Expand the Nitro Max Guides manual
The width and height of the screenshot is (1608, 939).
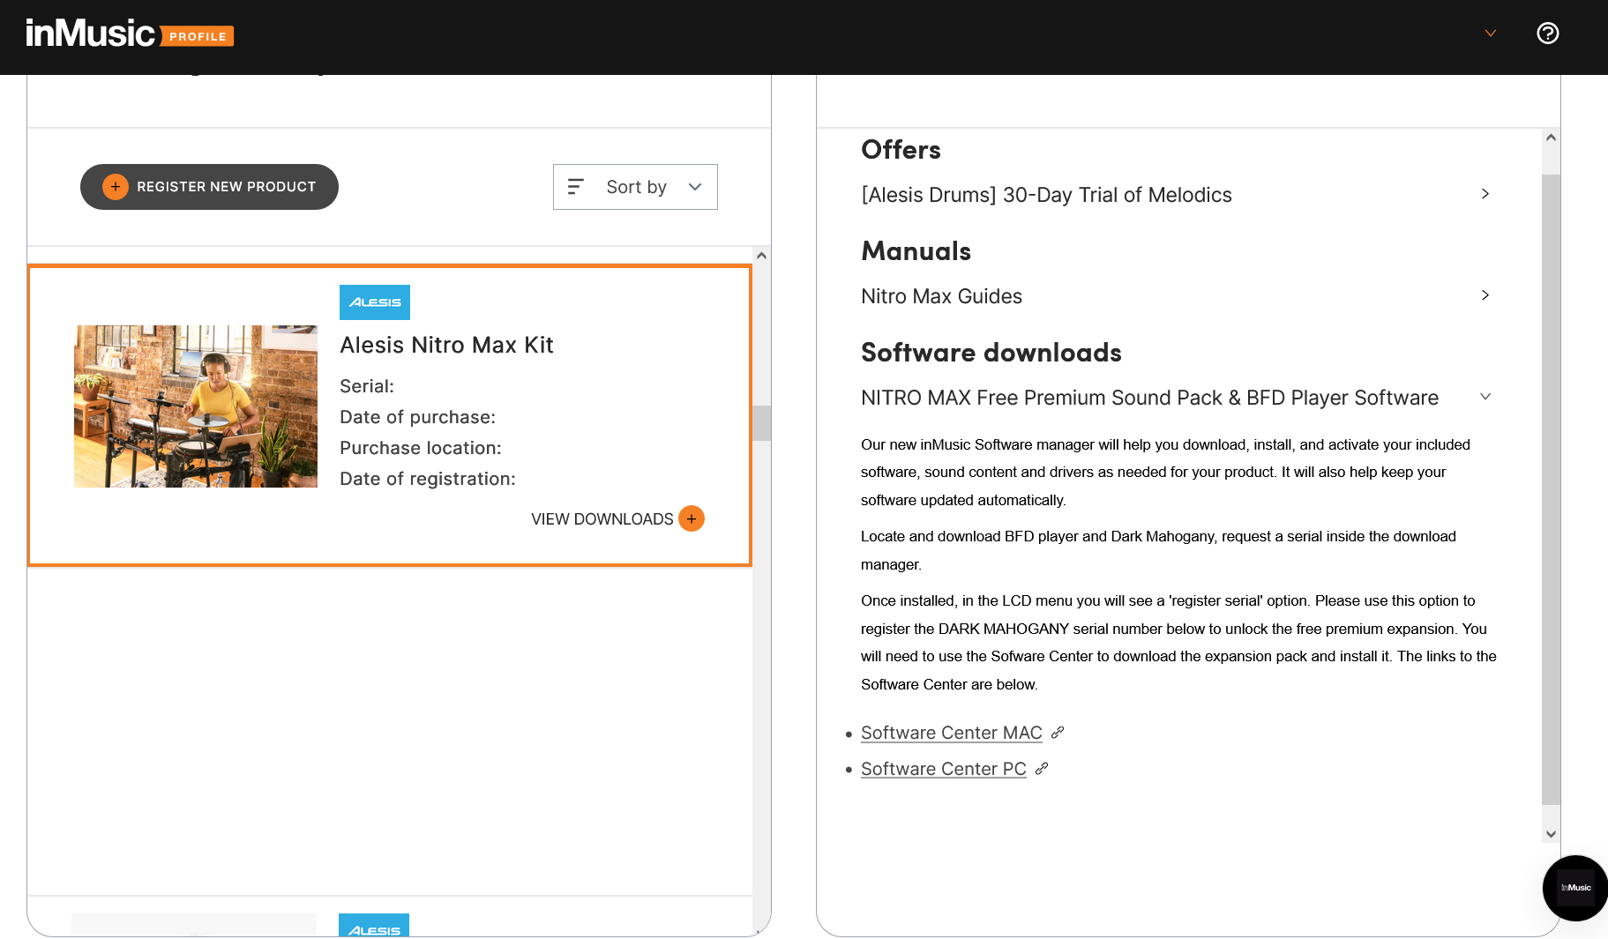tap(1485, 295)
